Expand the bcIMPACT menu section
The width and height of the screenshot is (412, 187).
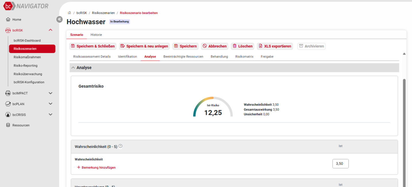(x=51, y=93)
